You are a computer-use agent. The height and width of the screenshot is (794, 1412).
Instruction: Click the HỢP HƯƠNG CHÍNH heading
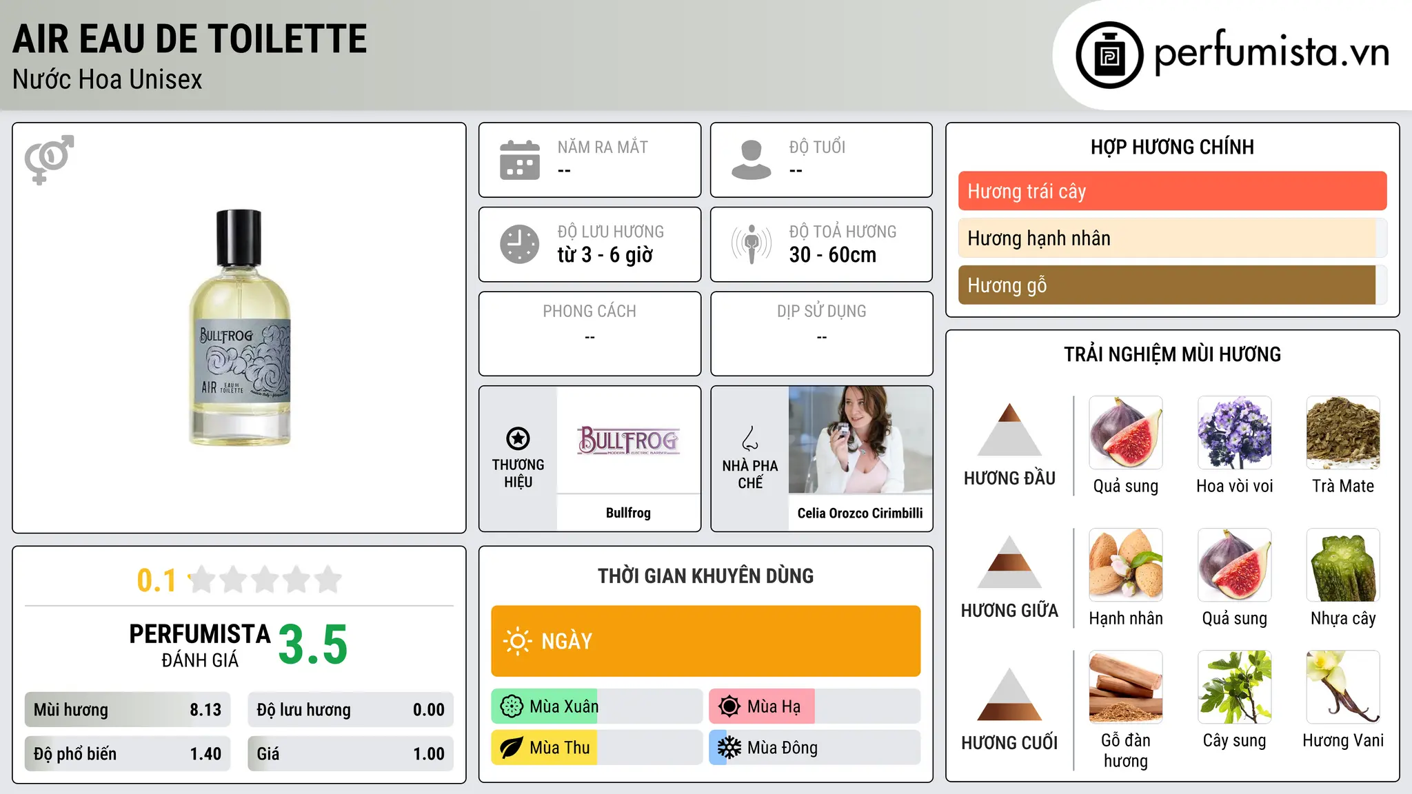point(1172,147)
